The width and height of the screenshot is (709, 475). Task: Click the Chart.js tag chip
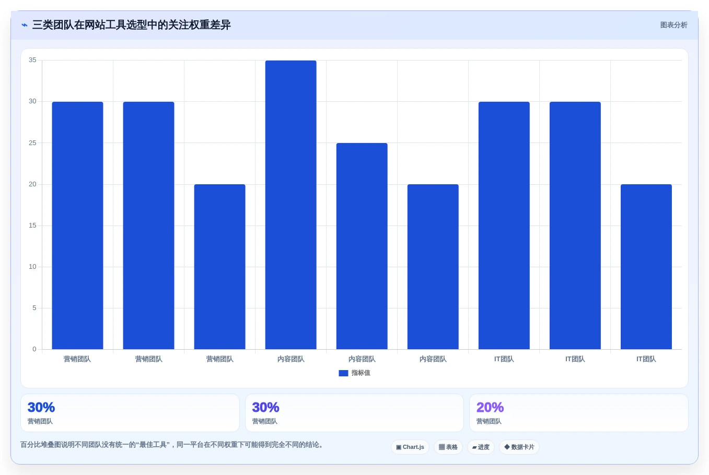(x=410, y=447)
